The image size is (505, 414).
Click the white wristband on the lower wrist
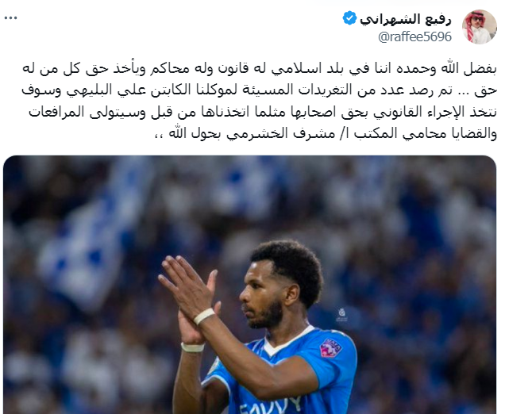[x=193, y=347]
